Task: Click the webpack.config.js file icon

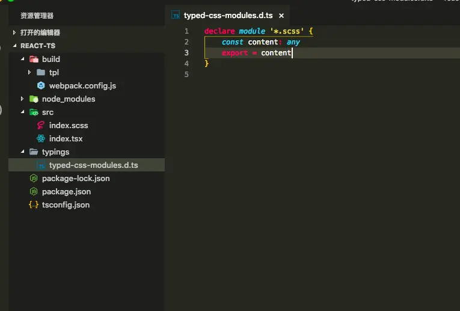Action: coord(41,86)
